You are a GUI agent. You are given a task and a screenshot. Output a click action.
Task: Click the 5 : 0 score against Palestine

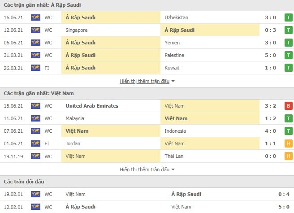[270, 55]
